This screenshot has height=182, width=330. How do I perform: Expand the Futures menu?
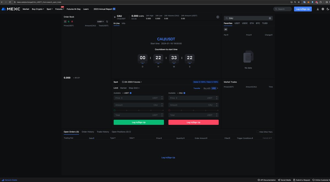60,9
